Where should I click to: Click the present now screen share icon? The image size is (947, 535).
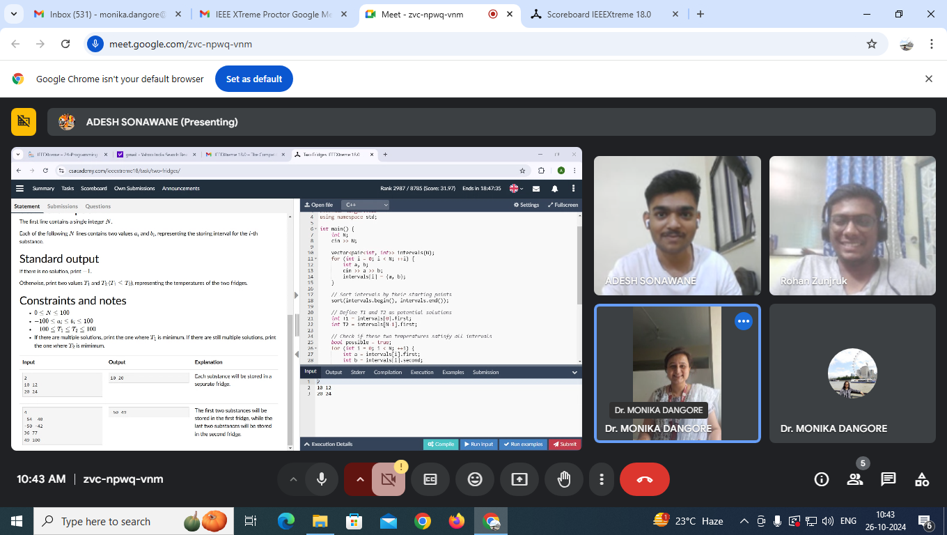pos(519,479)
